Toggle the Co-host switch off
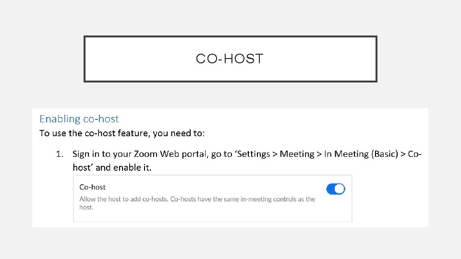Viewport: 461px width, 259px height. coord(335,189)
